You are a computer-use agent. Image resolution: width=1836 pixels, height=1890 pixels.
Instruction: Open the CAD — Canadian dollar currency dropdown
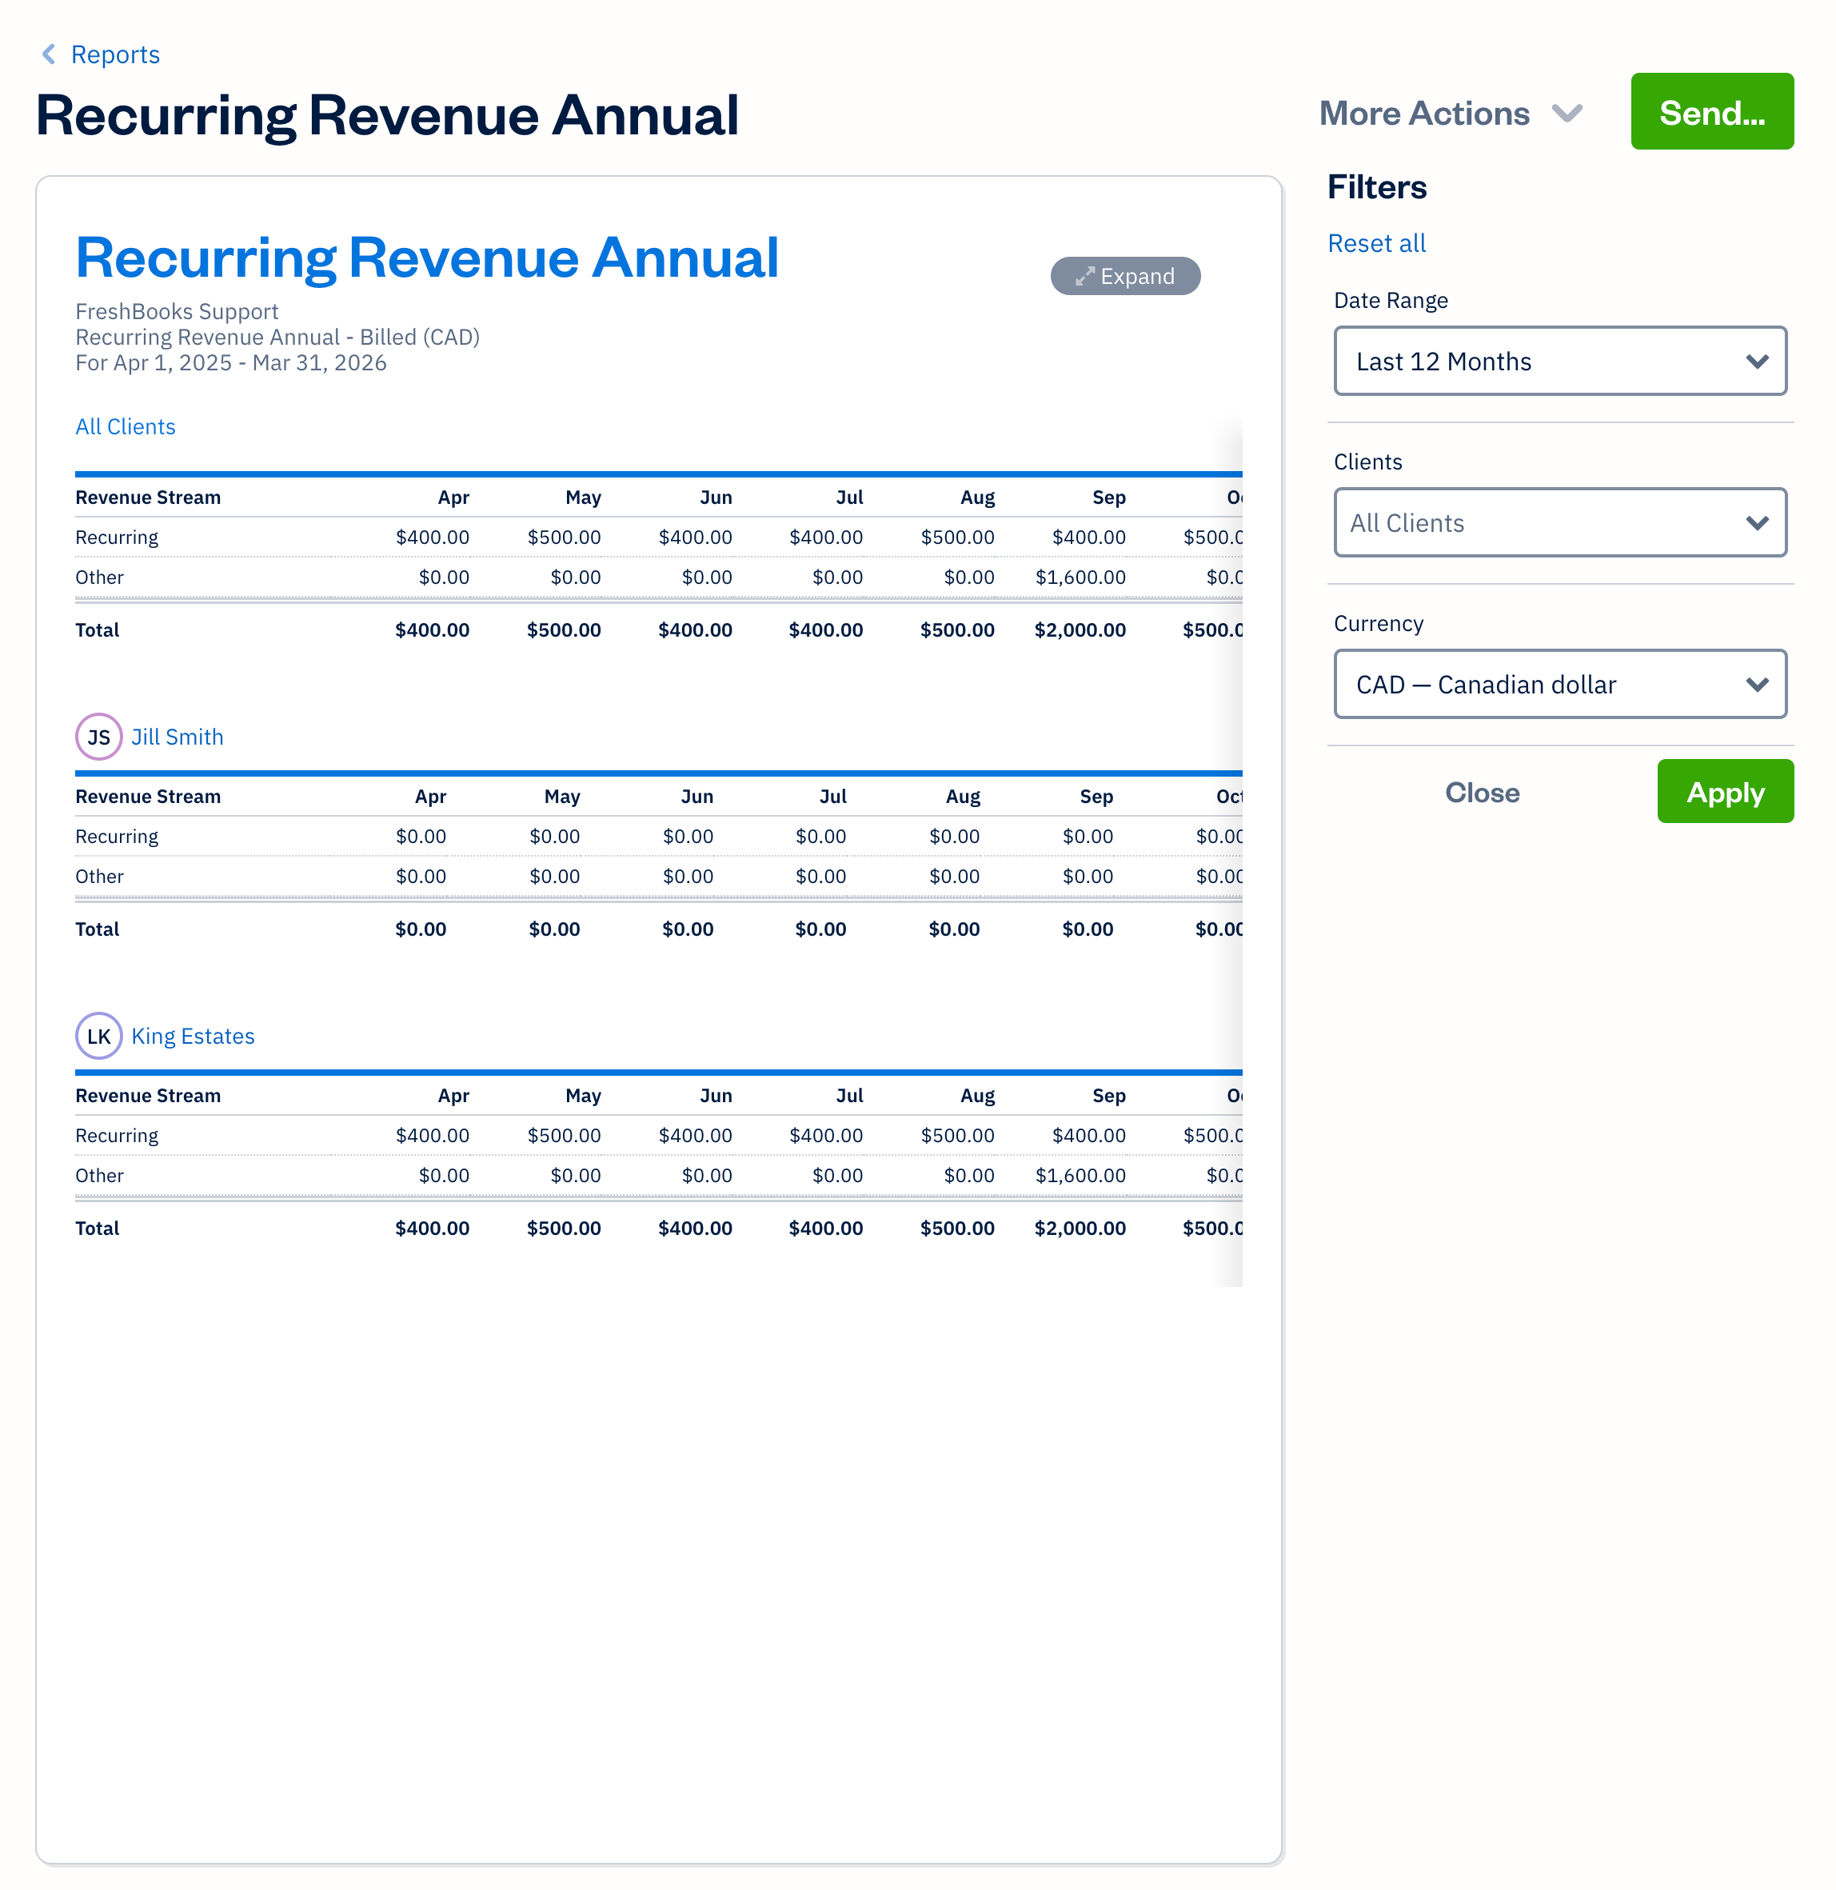point(1559,685)
